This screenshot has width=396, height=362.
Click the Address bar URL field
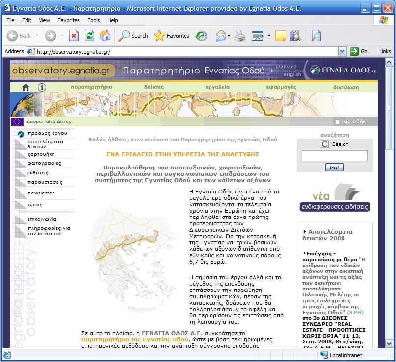coord(187,51)
